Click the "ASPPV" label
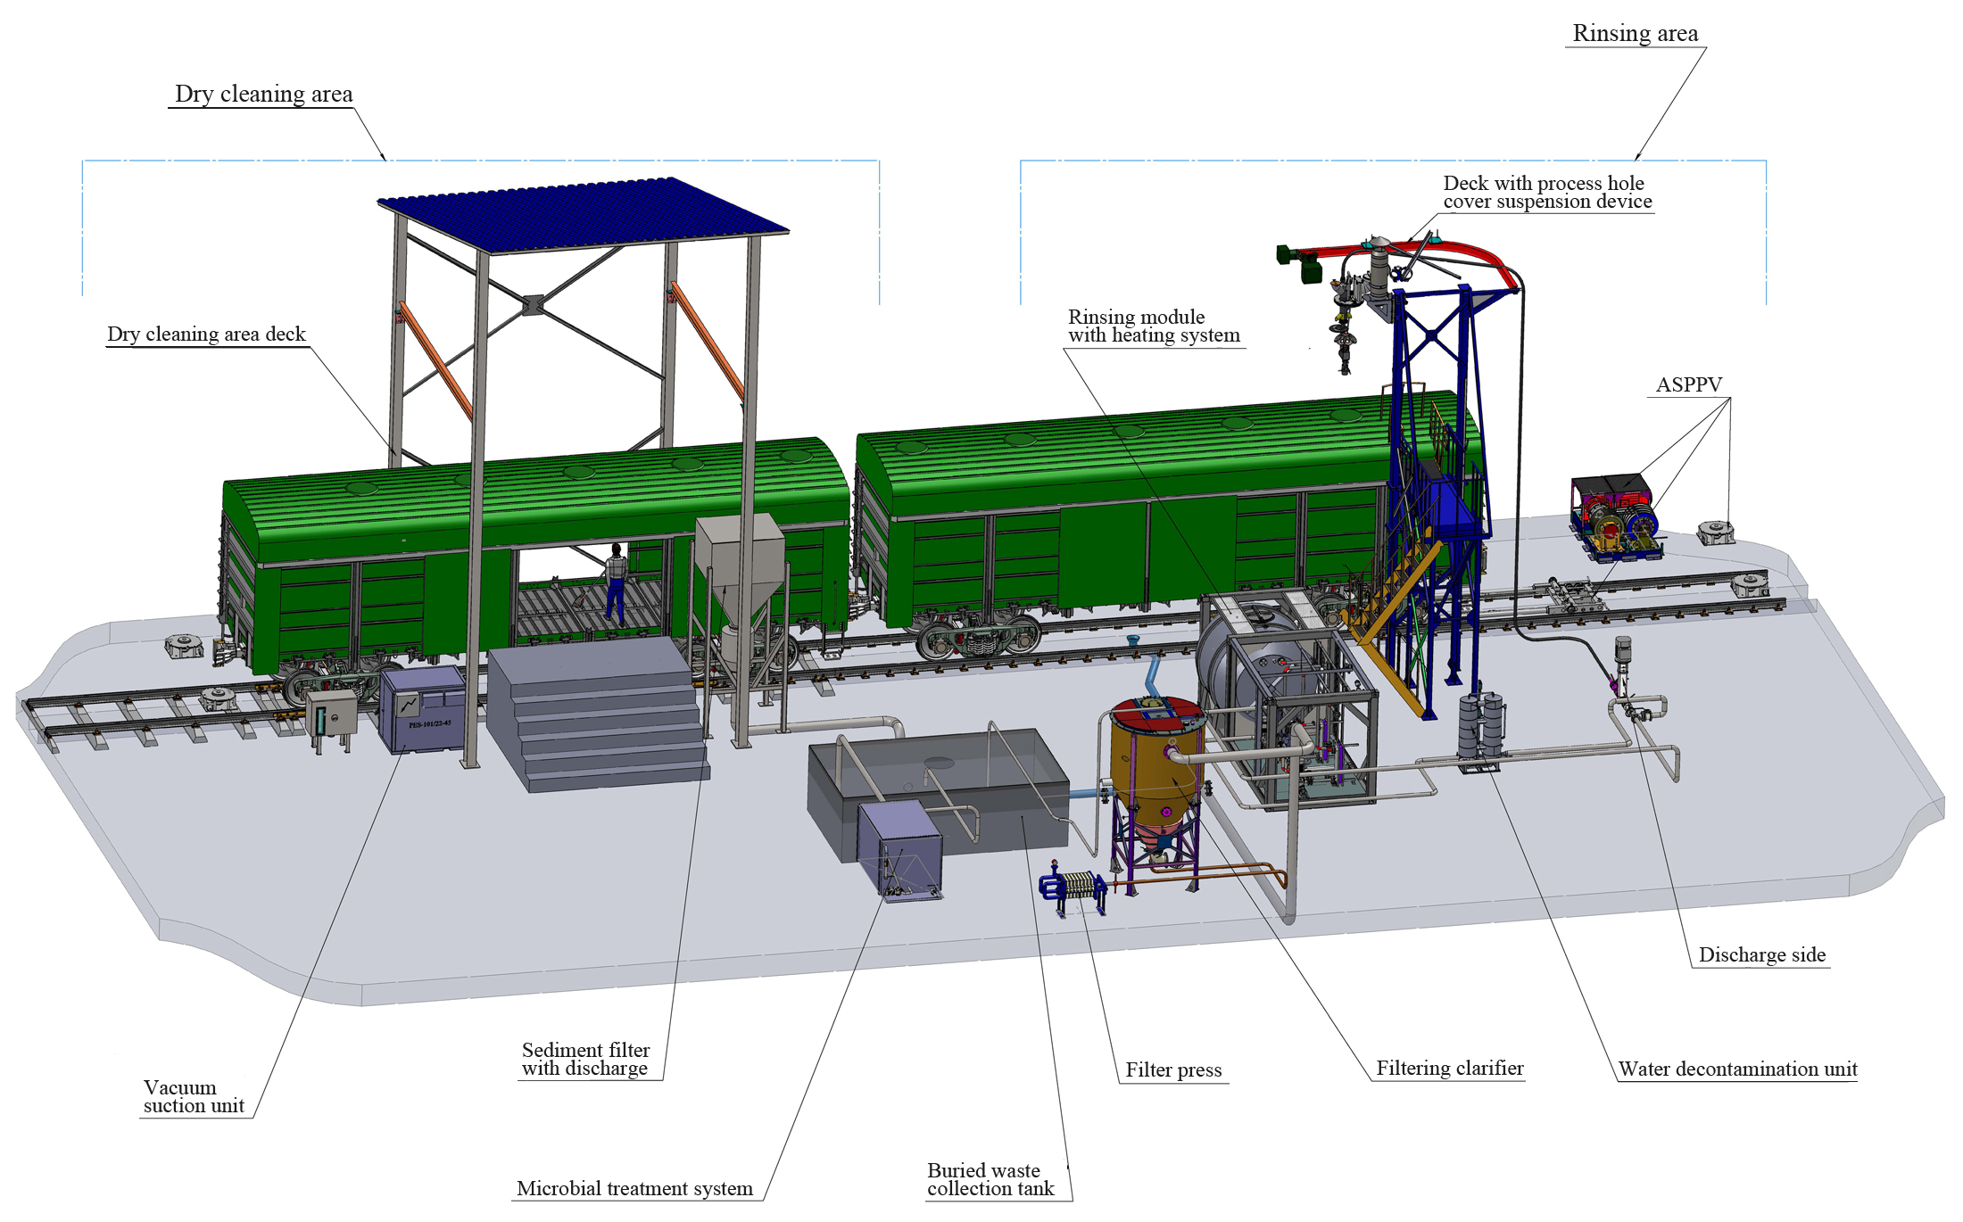Screen dimensions: 1963x1222 [x=1688, y=384]
